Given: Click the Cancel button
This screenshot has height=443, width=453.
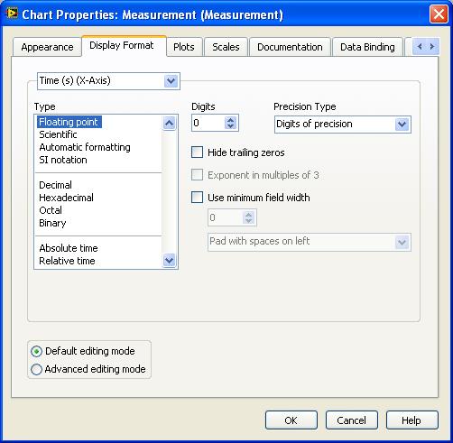Looking at the screenshot, I should pyautogui.click(x=352, y=420).
